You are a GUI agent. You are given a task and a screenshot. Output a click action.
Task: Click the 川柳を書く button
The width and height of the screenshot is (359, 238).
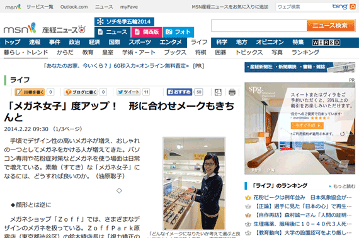point(30,92)
